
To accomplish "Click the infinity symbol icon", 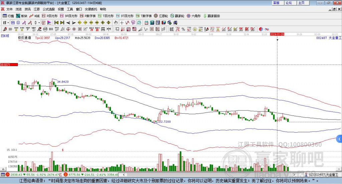I will click(x=267, y=29).
